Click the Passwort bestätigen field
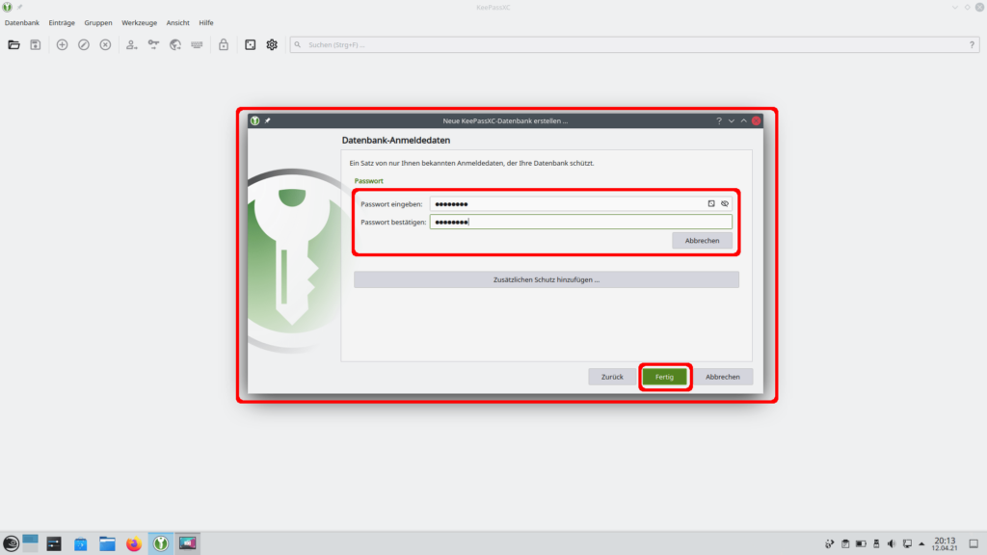Viewport: 987px width, 555px height. (x=581, y=222)
